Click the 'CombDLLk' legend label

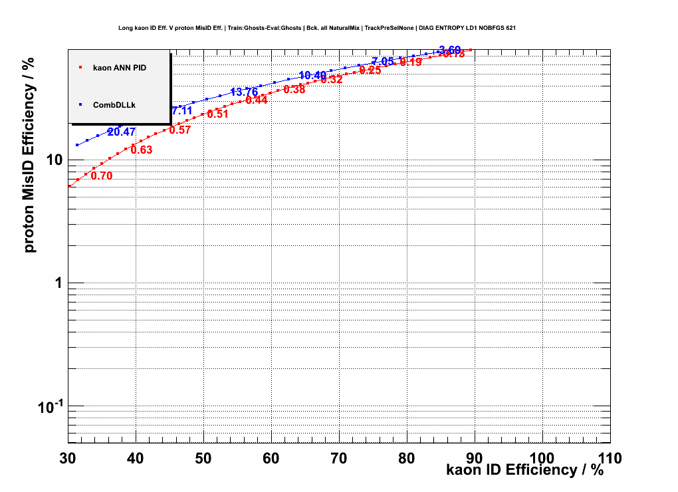click(114, 105)
